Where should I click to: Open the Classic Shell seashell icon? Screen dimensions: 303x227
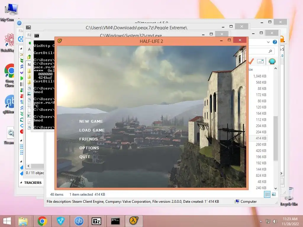click(x=272, y=61)
